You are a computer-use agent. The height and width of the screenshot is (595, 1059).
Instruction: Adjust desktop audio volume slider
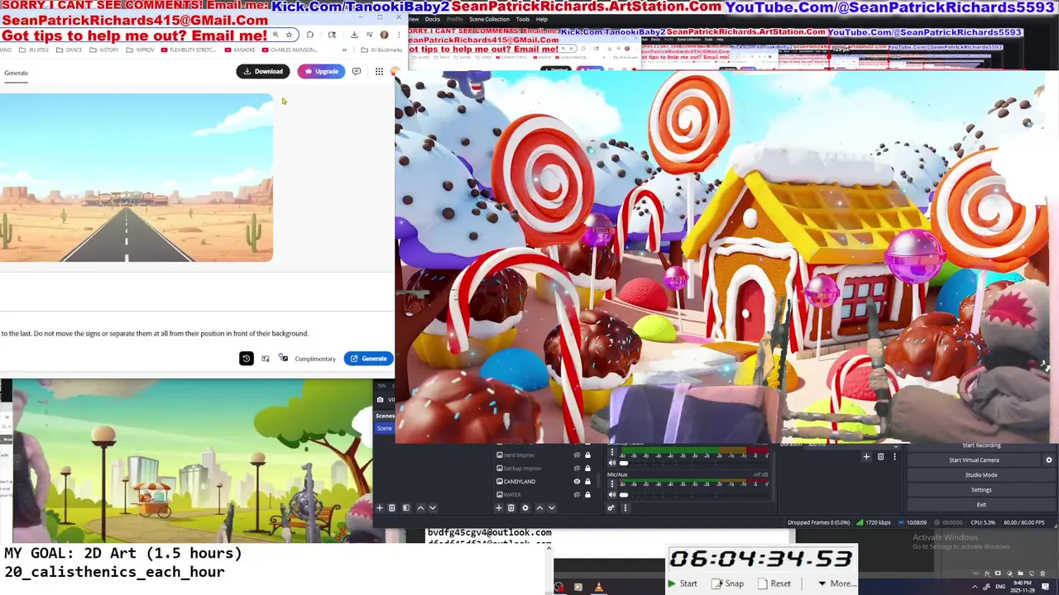coord(695,464)
